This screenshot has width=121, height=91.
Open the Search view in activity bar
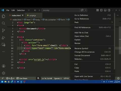[4, 23]
